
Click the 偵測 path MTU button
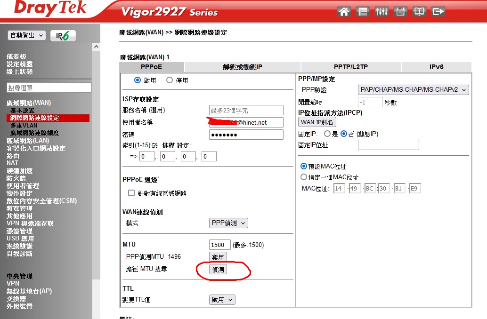218,269
